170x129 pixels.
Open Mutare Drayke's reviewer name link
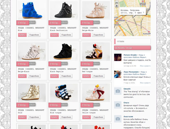click(x=130, y=55)
